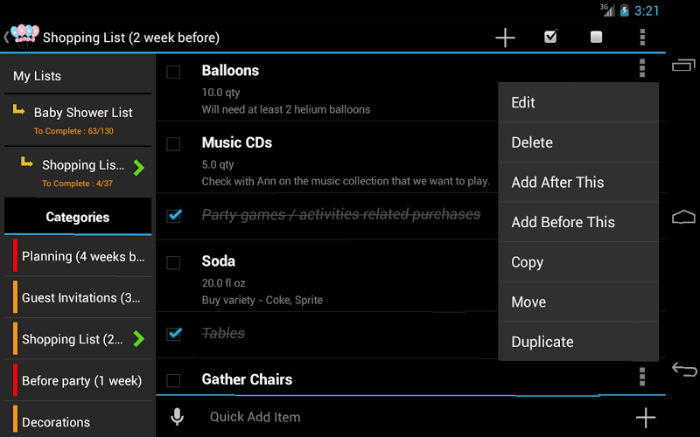Tap the uncheck-all square icon in top bar

[596, 38]
